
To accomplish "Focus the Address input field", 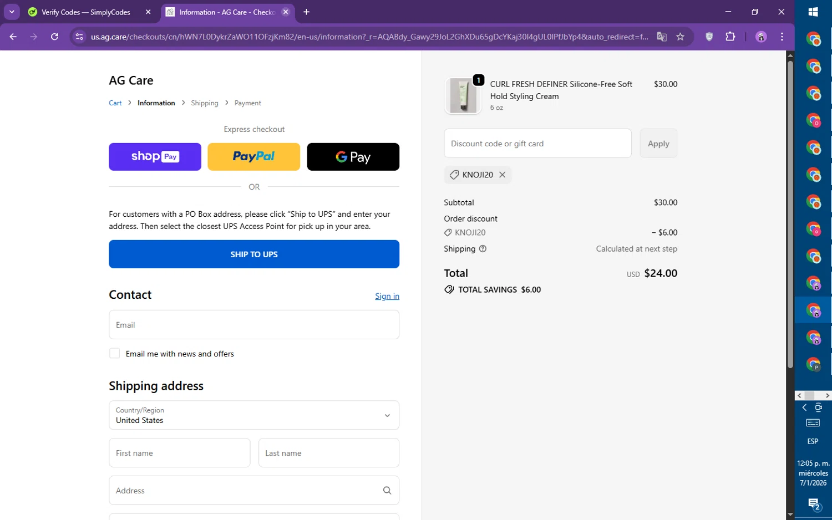I will (254, 491).
